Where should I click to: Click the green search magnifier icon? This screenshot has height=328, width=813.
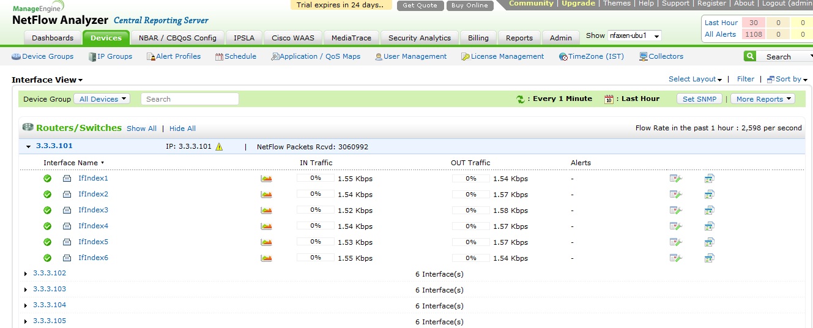pos(750,56)
